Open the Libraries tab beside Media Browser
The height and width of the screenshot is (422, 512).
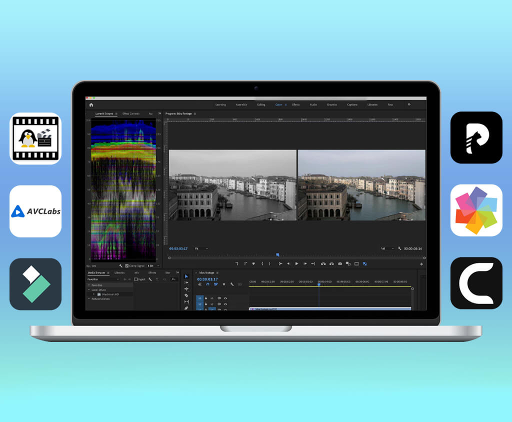point(119,272)
